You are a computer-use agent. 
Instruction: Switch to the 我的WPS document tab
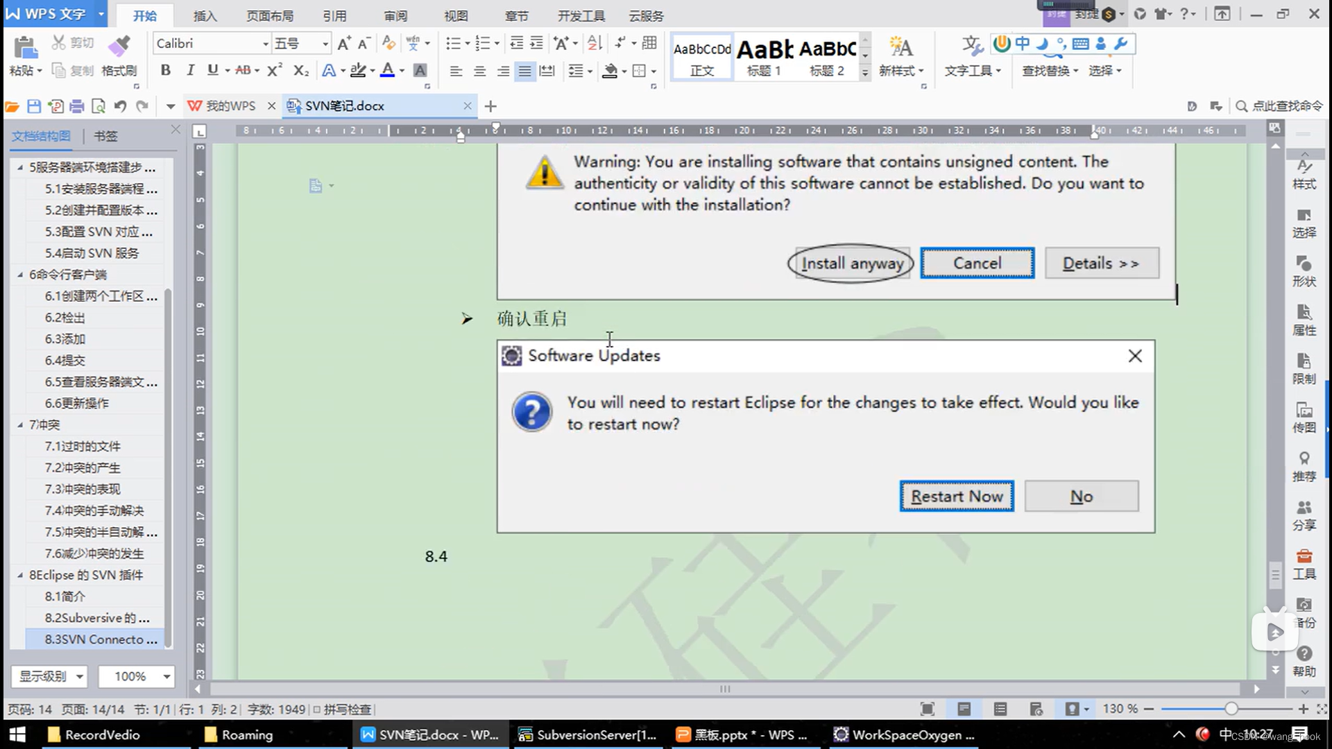click(x=231, y=106)
